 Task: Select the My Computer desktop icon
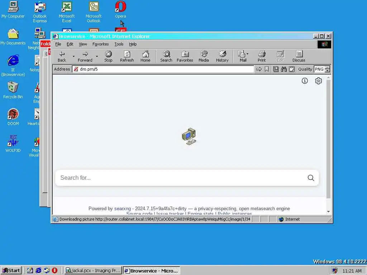(x=13, y=10)
